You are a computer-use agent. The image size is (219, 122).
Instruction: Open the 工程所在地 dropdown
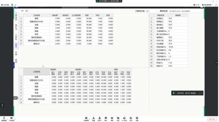tap(152, 11)
